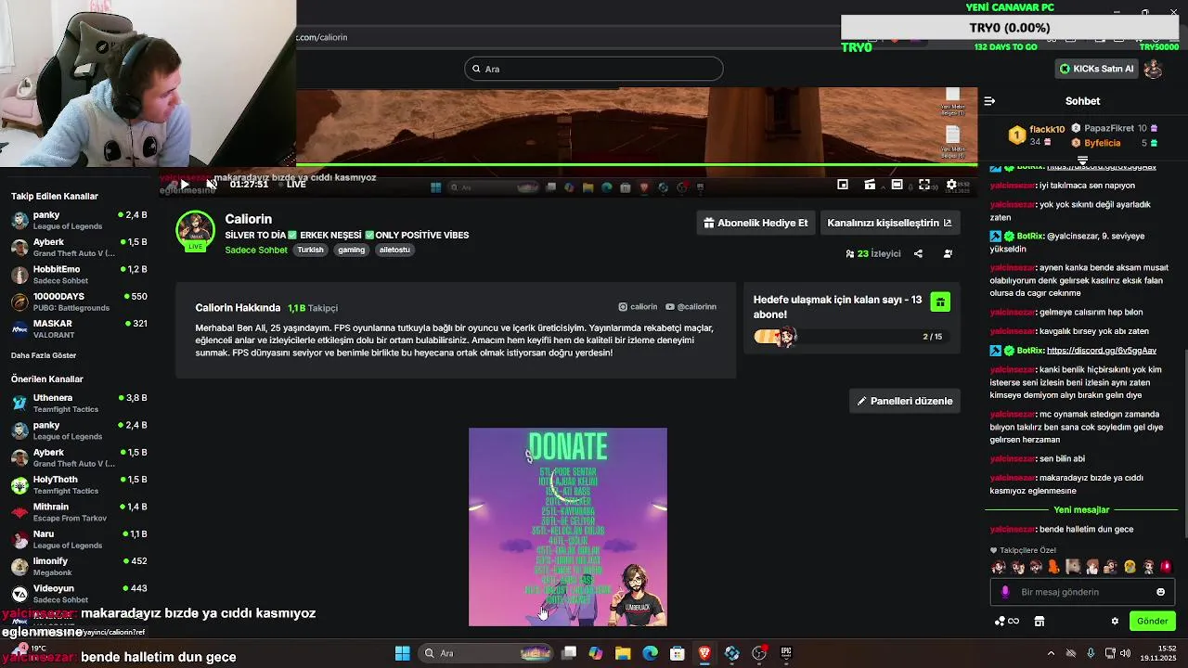Show hidden system tray icons
The image size is (1188, 668).
click(1051, 653)
